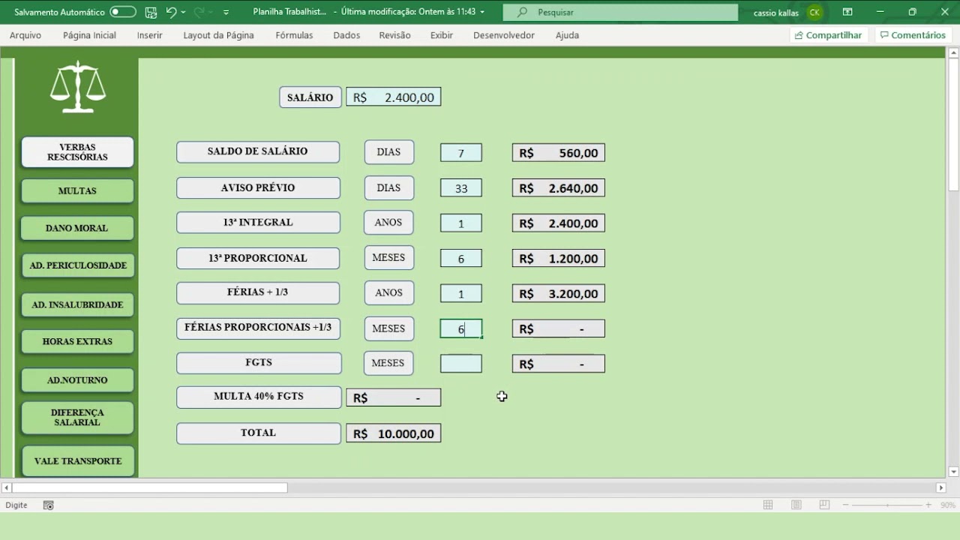Open the Ad. Insalubridade sidebar button
960x540 pixels.
77,305
